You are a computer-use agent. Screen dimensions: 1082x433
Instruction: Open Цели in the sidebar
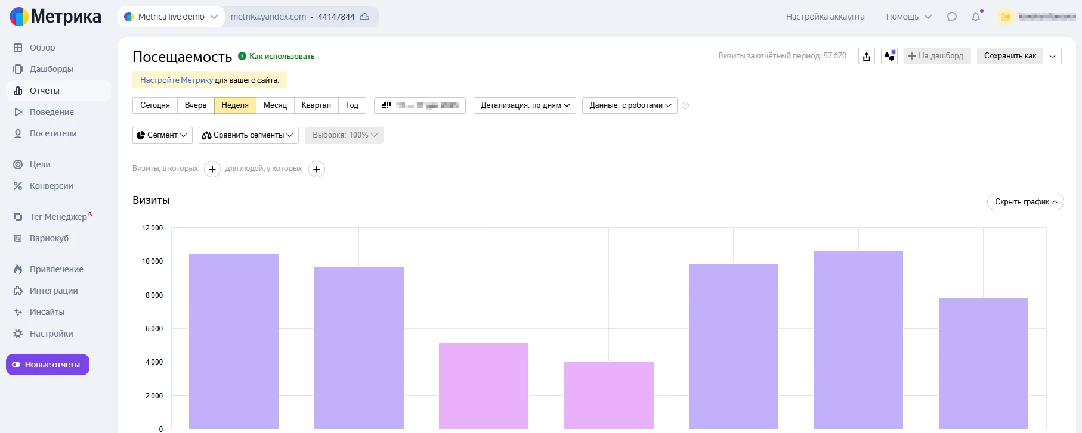[x=40, y=164]
